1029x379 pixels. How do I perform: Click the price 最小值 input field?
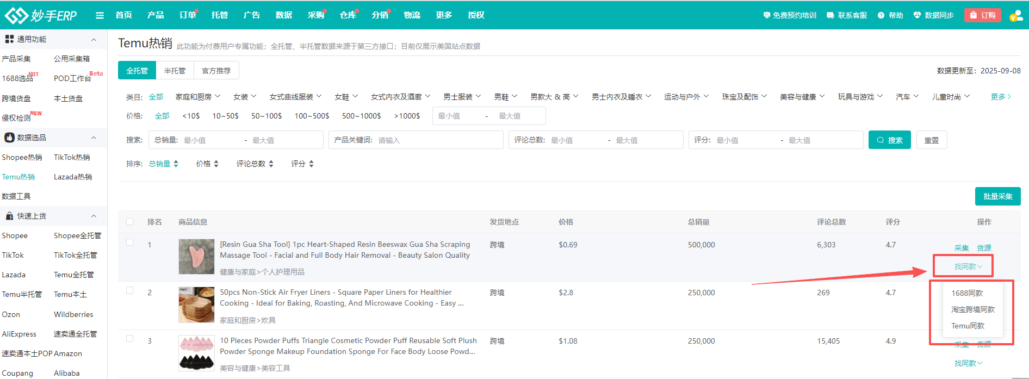pyautogui.click(x=457, y=116)
